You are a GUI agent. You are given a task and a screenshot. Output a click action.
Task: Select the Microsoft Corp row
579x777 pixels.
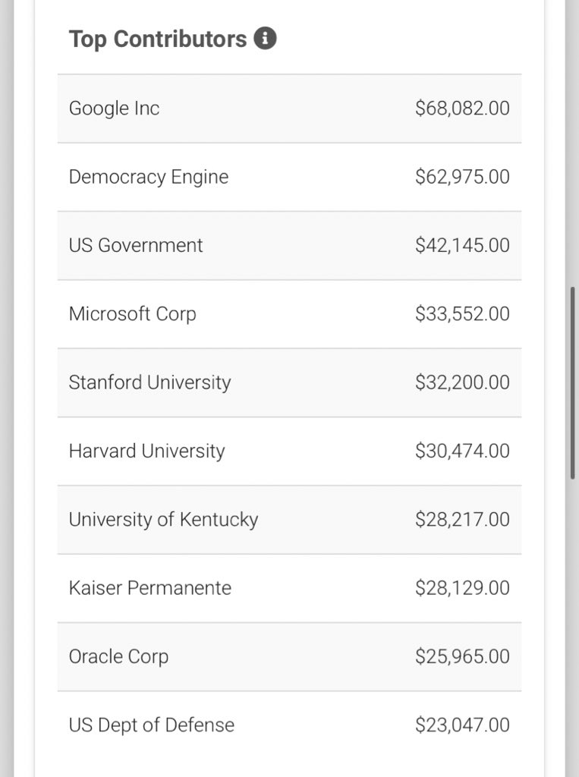tap(290, 314)
